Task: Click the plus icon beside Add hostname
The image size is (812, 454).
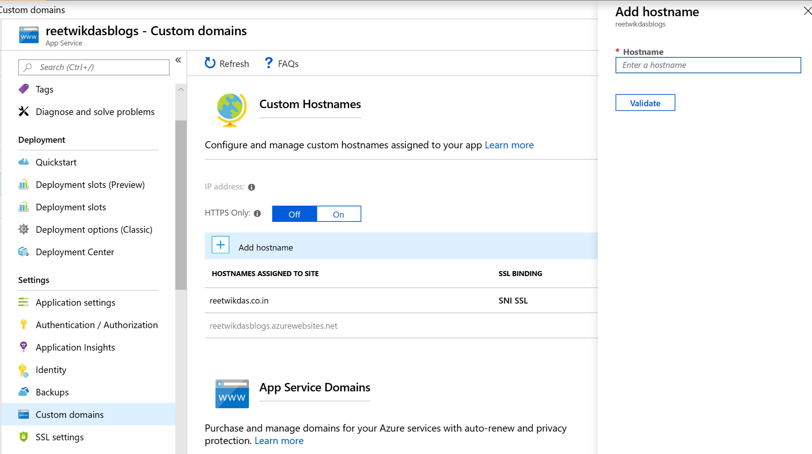Action: (x=220, y=245)
